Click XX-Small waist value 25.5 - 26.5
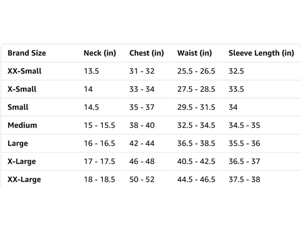The width and height of the screenshot is (304, 228). pos(196,71)
